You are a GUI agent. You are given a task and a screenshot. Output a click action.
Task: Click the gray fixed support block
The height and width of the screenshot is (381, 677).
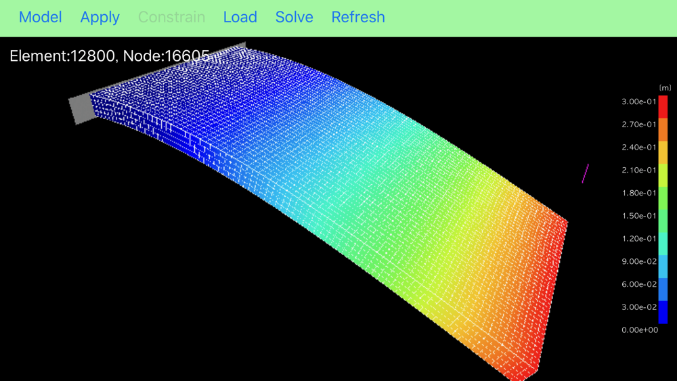(x=83, y=109)
